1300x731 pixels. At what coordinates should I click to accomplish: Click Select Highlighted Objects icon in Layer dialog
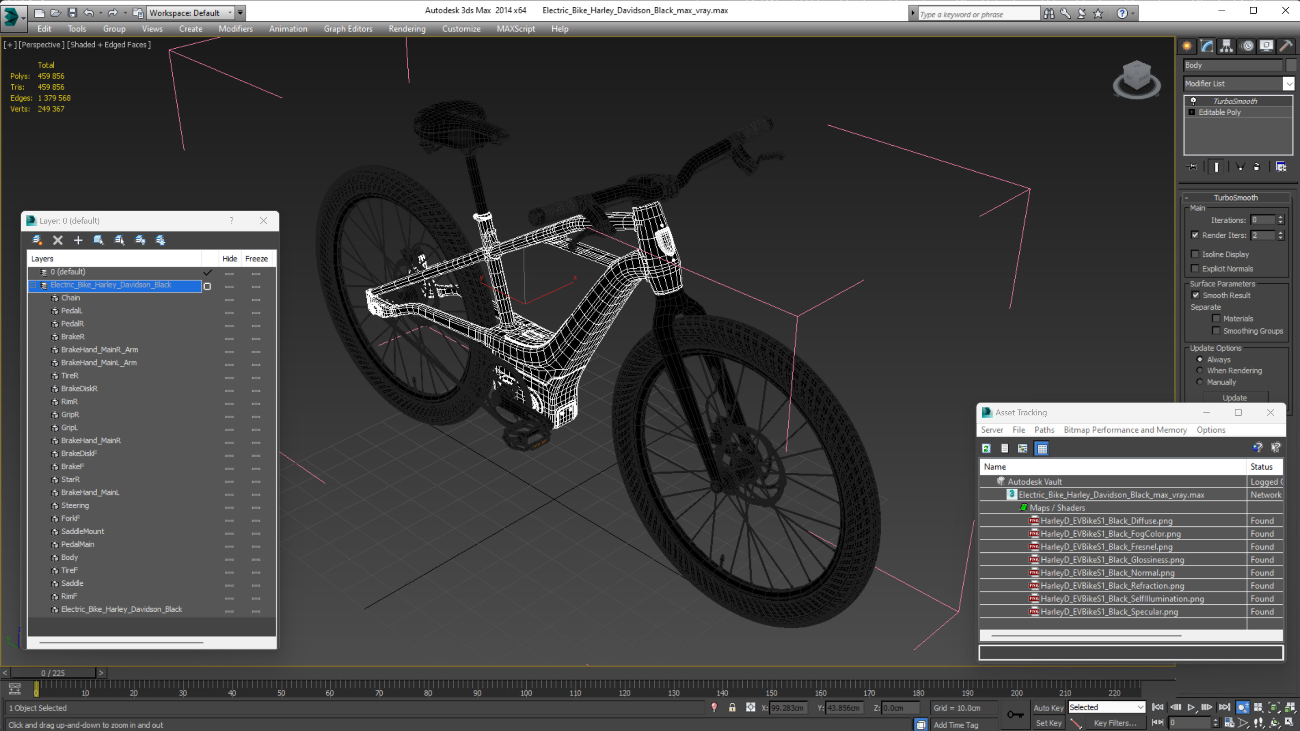coord(99,240)
